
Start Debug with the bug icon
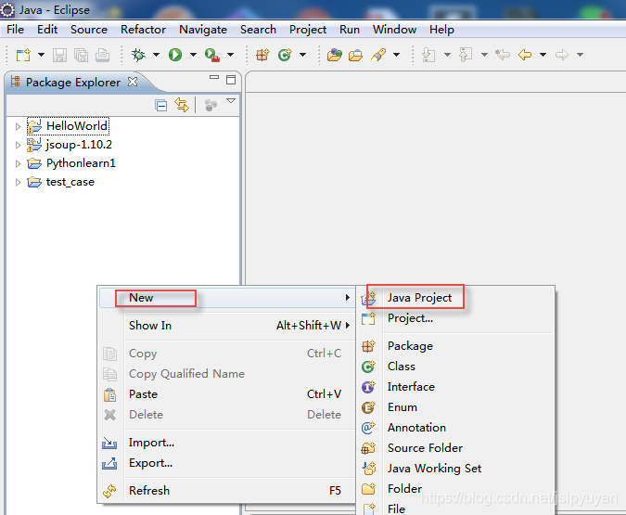pyautogui.click(x=138, y=55)
